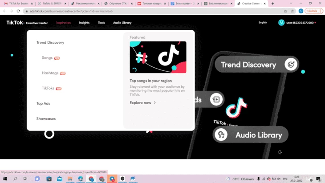
Task: Open the Telegram icon on the taskbar
Action: click(x=112, y=179)
